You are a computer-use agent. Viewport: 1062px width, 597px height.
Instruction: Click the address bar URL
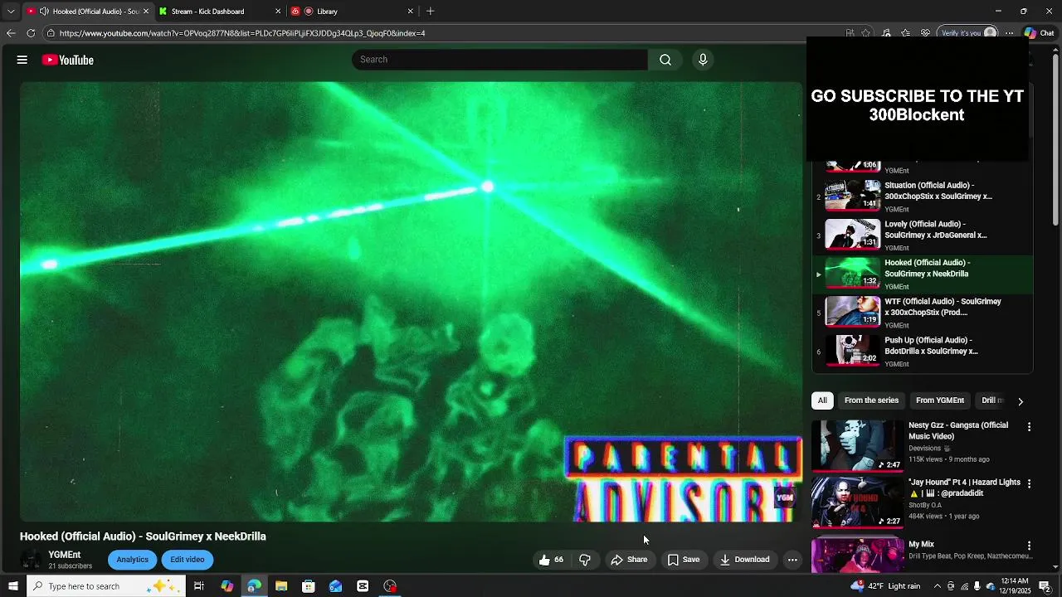tap(242, 33)
